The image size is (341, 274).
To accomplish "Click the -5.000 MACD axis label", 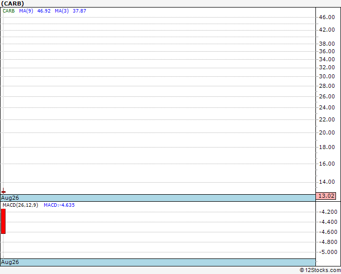I will coord(328,252).
